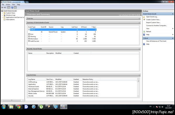Open the View menu
The width and height of the screenshot is (175, 115).
[13, 5]
